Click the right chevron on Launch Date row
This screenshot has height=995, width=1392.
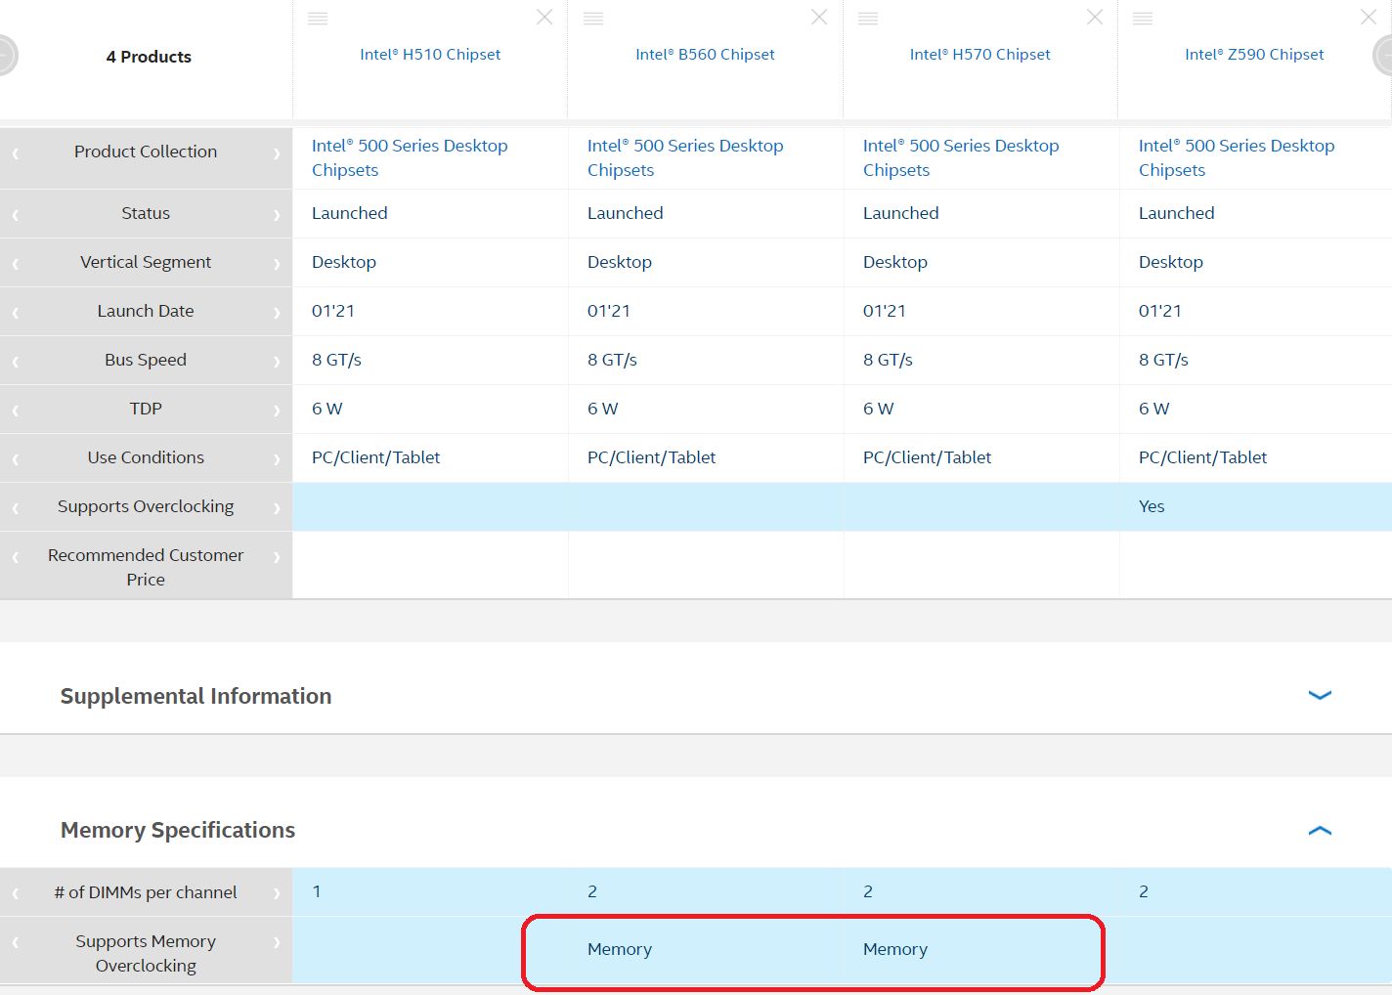(277, 313)
